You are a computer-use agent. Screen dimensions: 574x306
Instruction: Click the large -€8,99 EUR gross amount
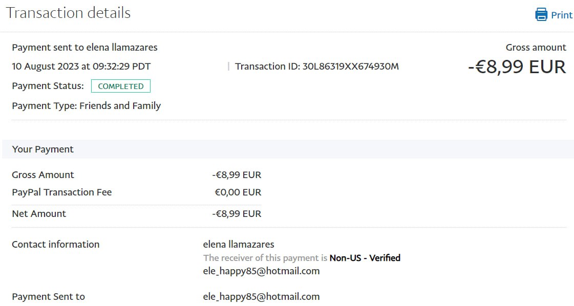click(517, 67)
